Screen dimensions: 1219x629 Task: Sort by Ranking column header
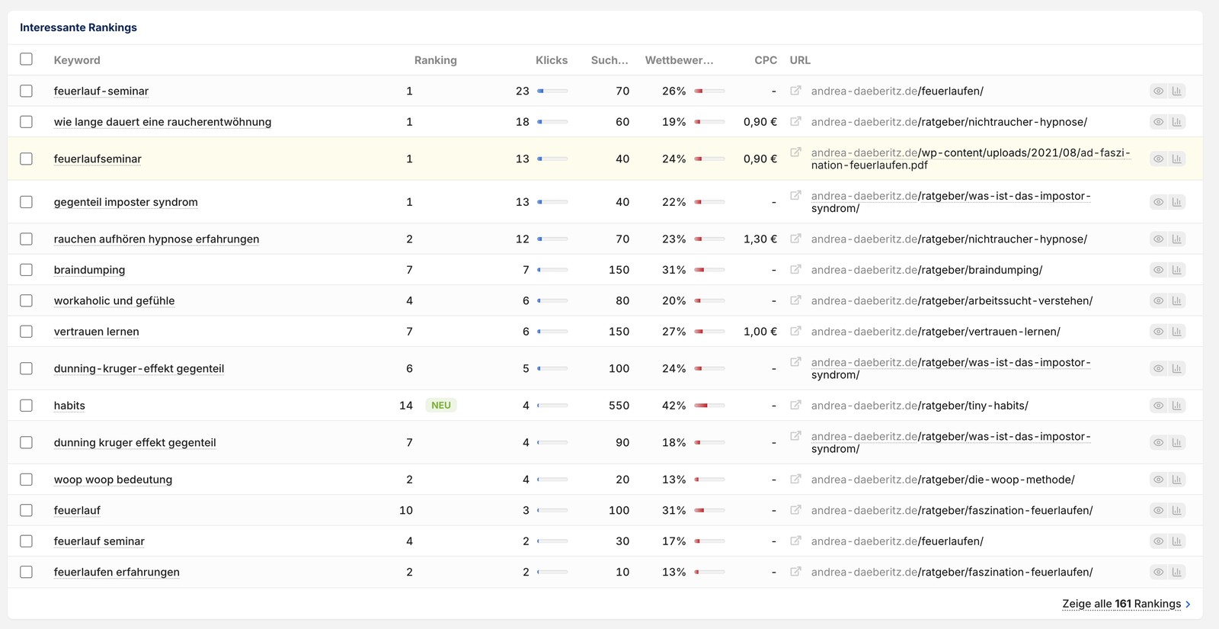click(x=436, y=60)
